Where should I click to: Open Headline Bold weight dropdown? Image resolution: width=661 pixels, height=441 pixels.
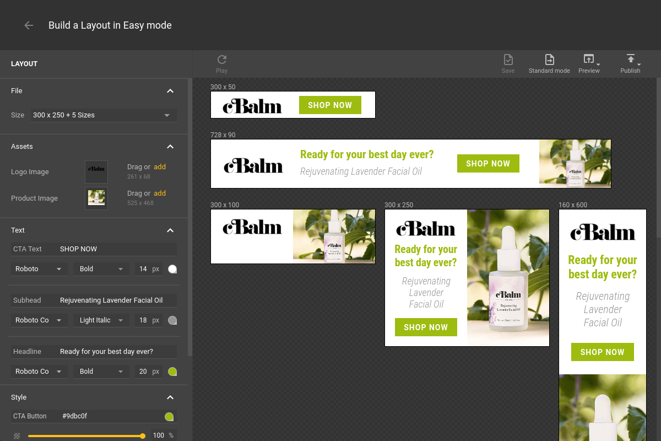point(101,372)
